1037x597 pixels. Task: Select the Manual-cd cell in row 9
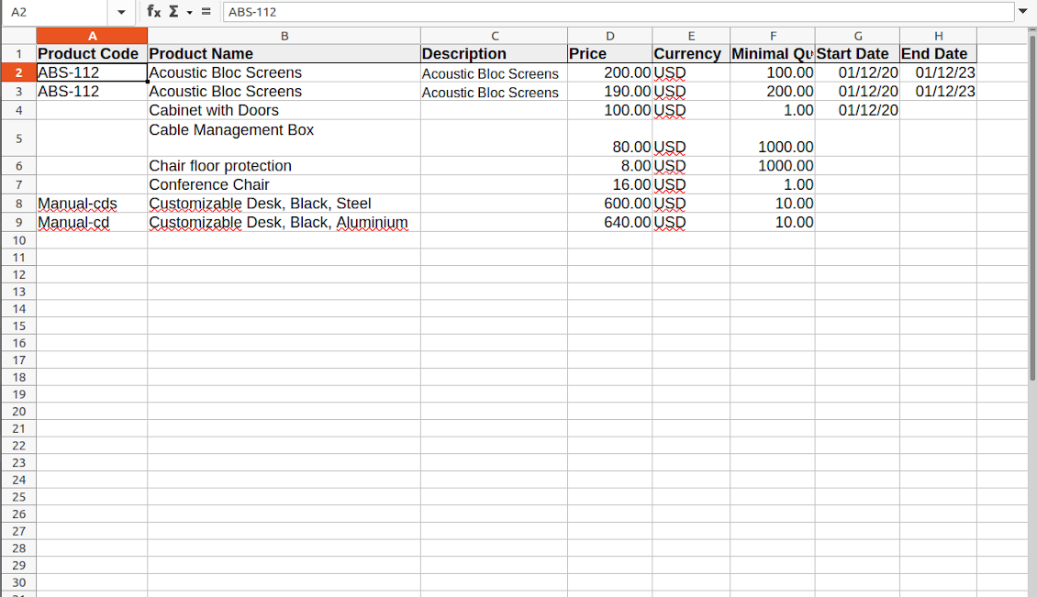click(92, 222)
